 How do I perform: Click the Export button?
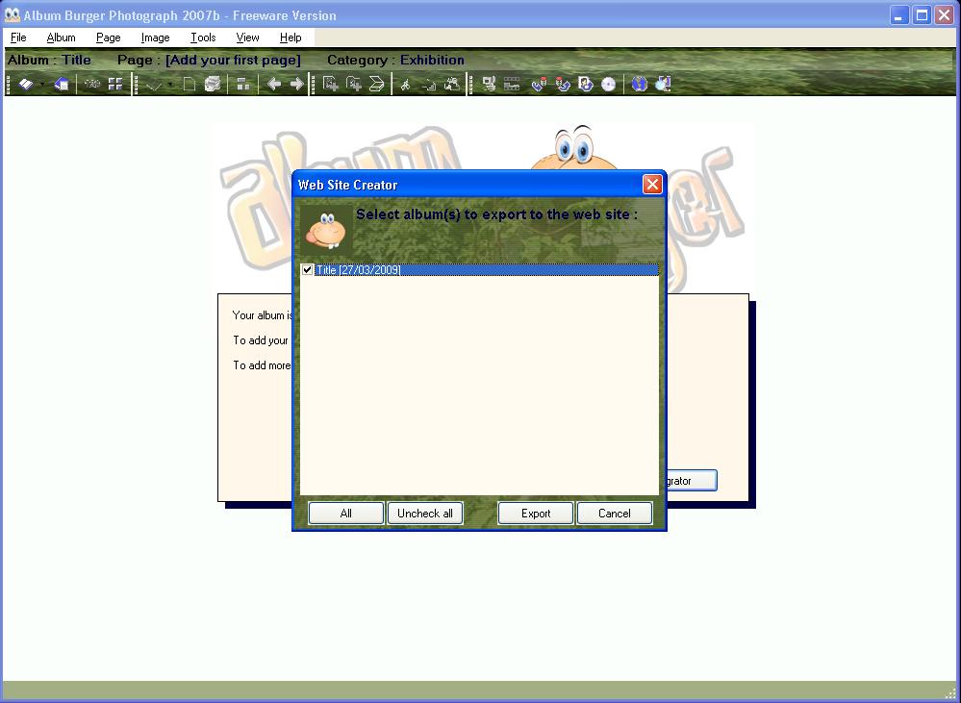pos(536,514)
